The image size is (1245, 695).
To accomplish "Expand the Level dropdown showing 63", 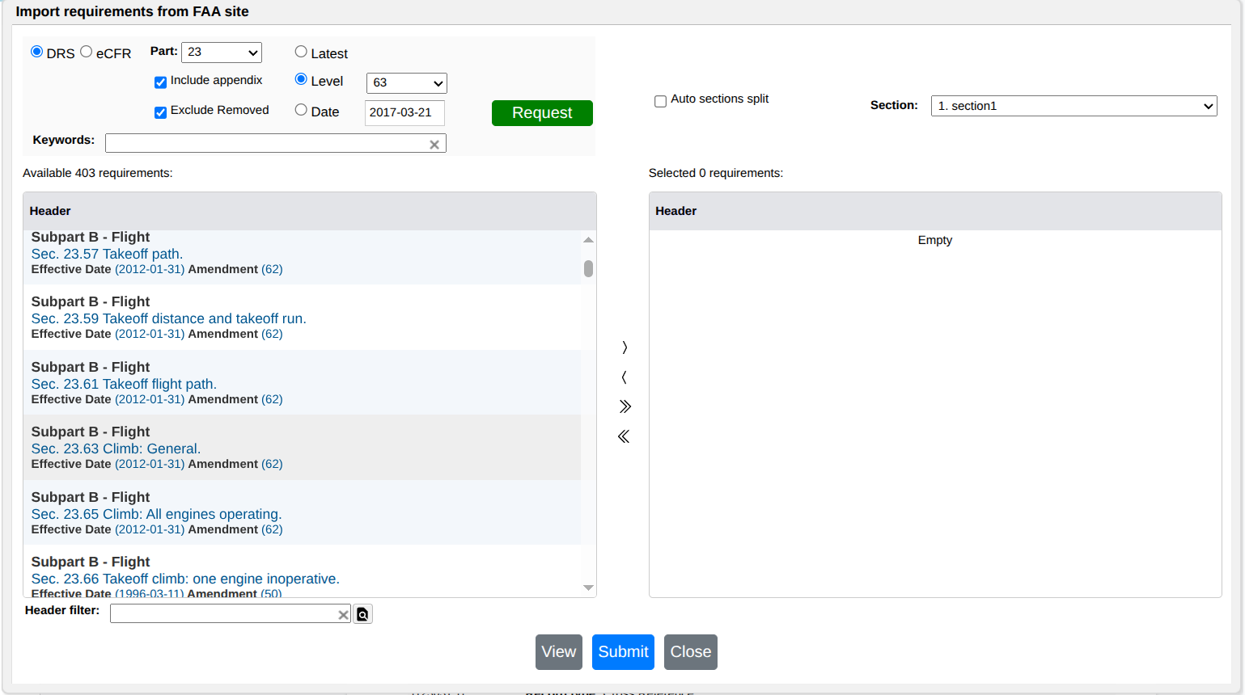I will point(406,83).
